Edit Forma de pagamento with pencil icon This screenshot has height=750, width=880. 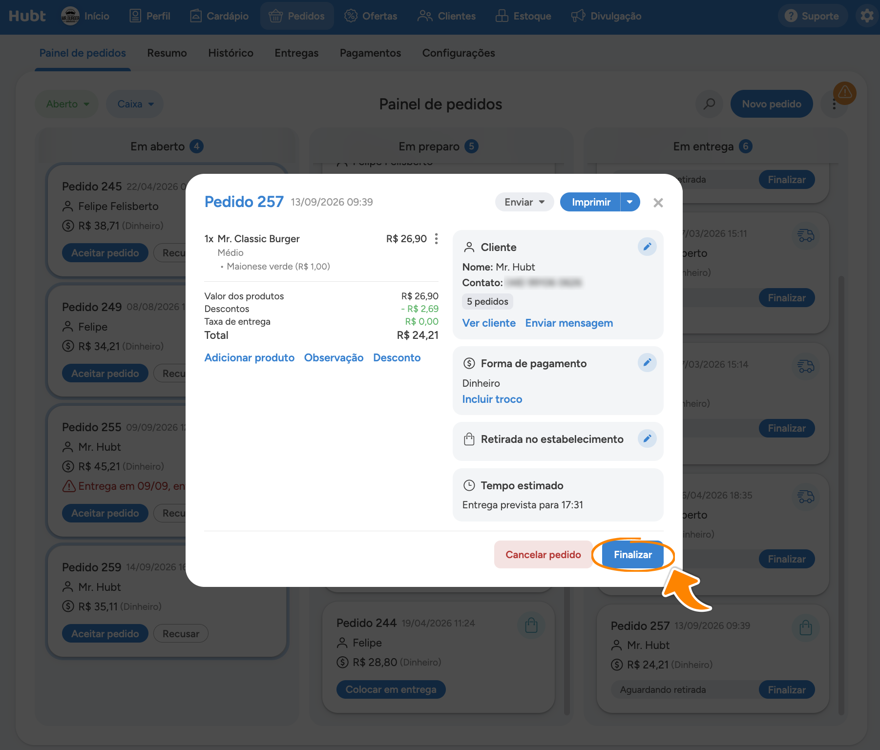pyautogui.click(x=647, y=362)
